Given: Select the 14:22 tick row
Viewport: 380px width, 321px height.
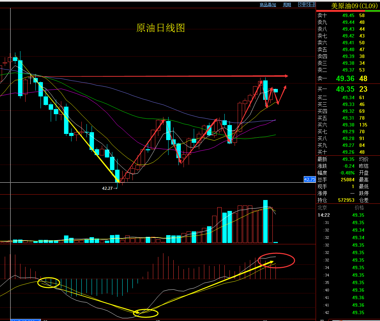Looking at the screenshot, I should 341,215.
